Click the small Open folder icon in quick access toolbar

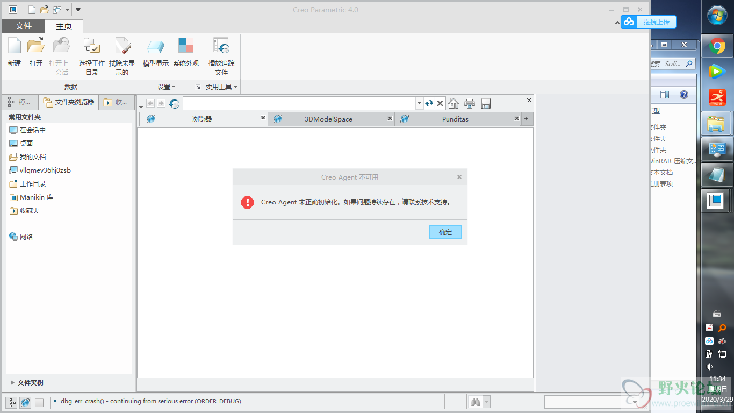pyautogui.click(x=45, y=10)
